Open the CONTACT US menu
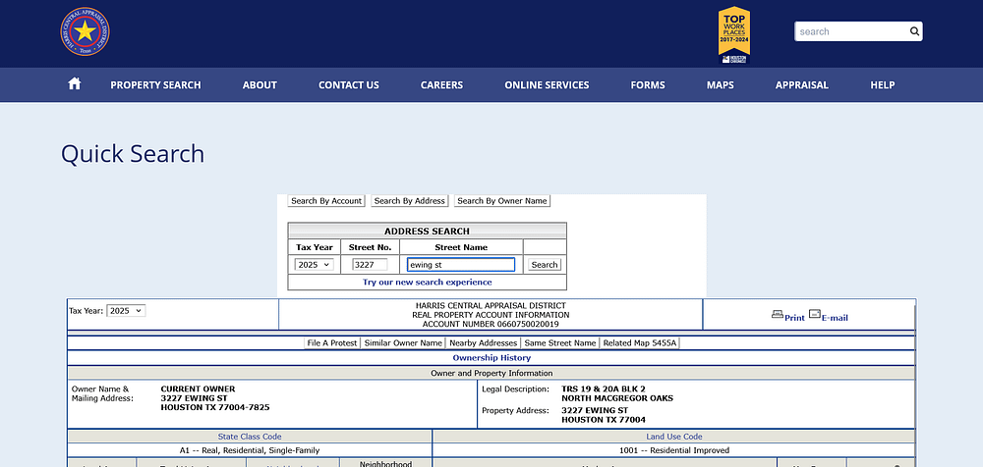The width and height of the screenshot is (983, 467). (x=349, y=85)
